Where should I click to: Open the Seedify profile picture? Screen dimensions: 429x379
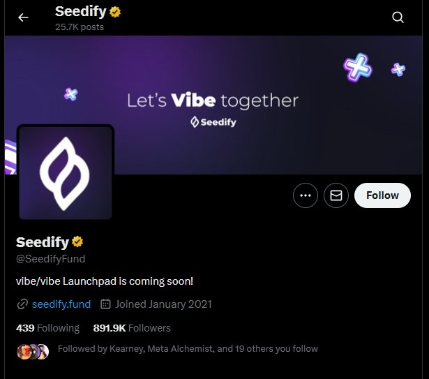click(66, 173)
